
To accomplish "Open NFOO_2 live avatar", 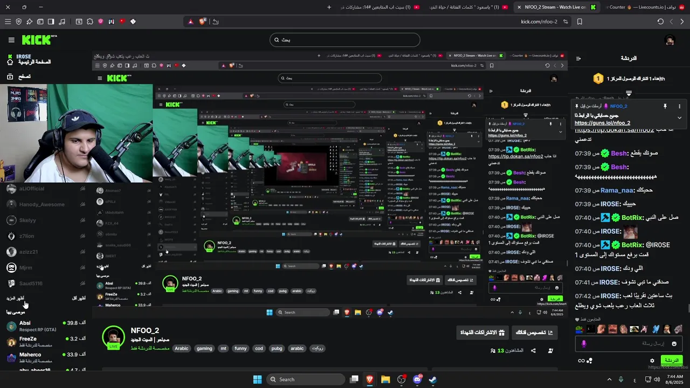I will [114, 337].
